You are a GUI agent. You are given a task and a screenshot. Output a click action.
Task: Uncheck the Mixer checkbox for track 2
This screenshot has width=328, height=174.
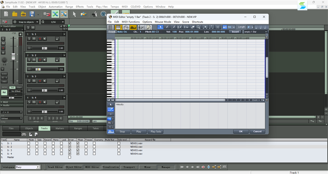click(78, 147)
